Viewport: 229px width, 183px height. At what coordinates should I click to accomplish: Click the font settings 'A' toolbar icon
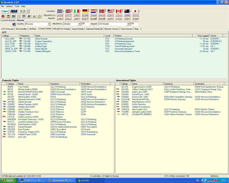[34, 16]
